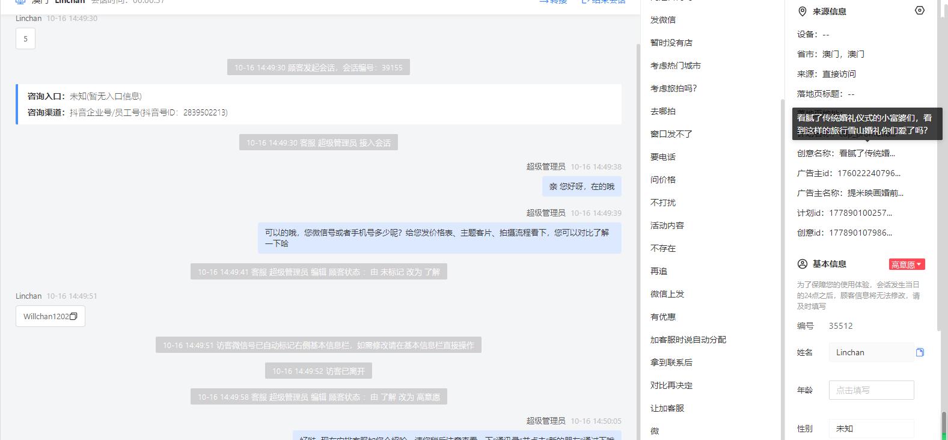
Task: Select quick reply 发微信
Action: [x=663, y=20]
